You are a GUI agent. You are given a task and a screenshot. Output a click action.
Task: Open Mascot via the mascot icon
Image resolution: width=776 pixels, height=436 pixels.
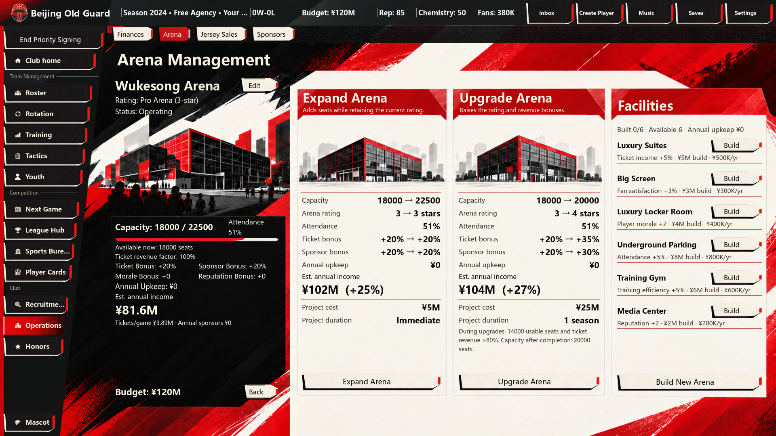[x=18, y=422]
